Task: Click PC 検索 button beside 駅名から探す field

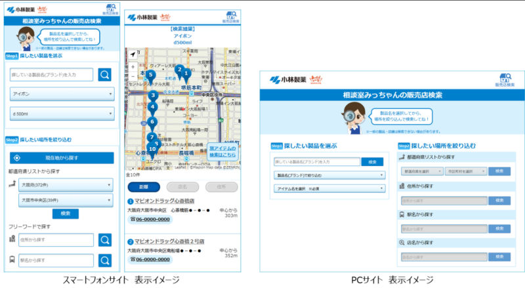Action: tap(499, 228)
